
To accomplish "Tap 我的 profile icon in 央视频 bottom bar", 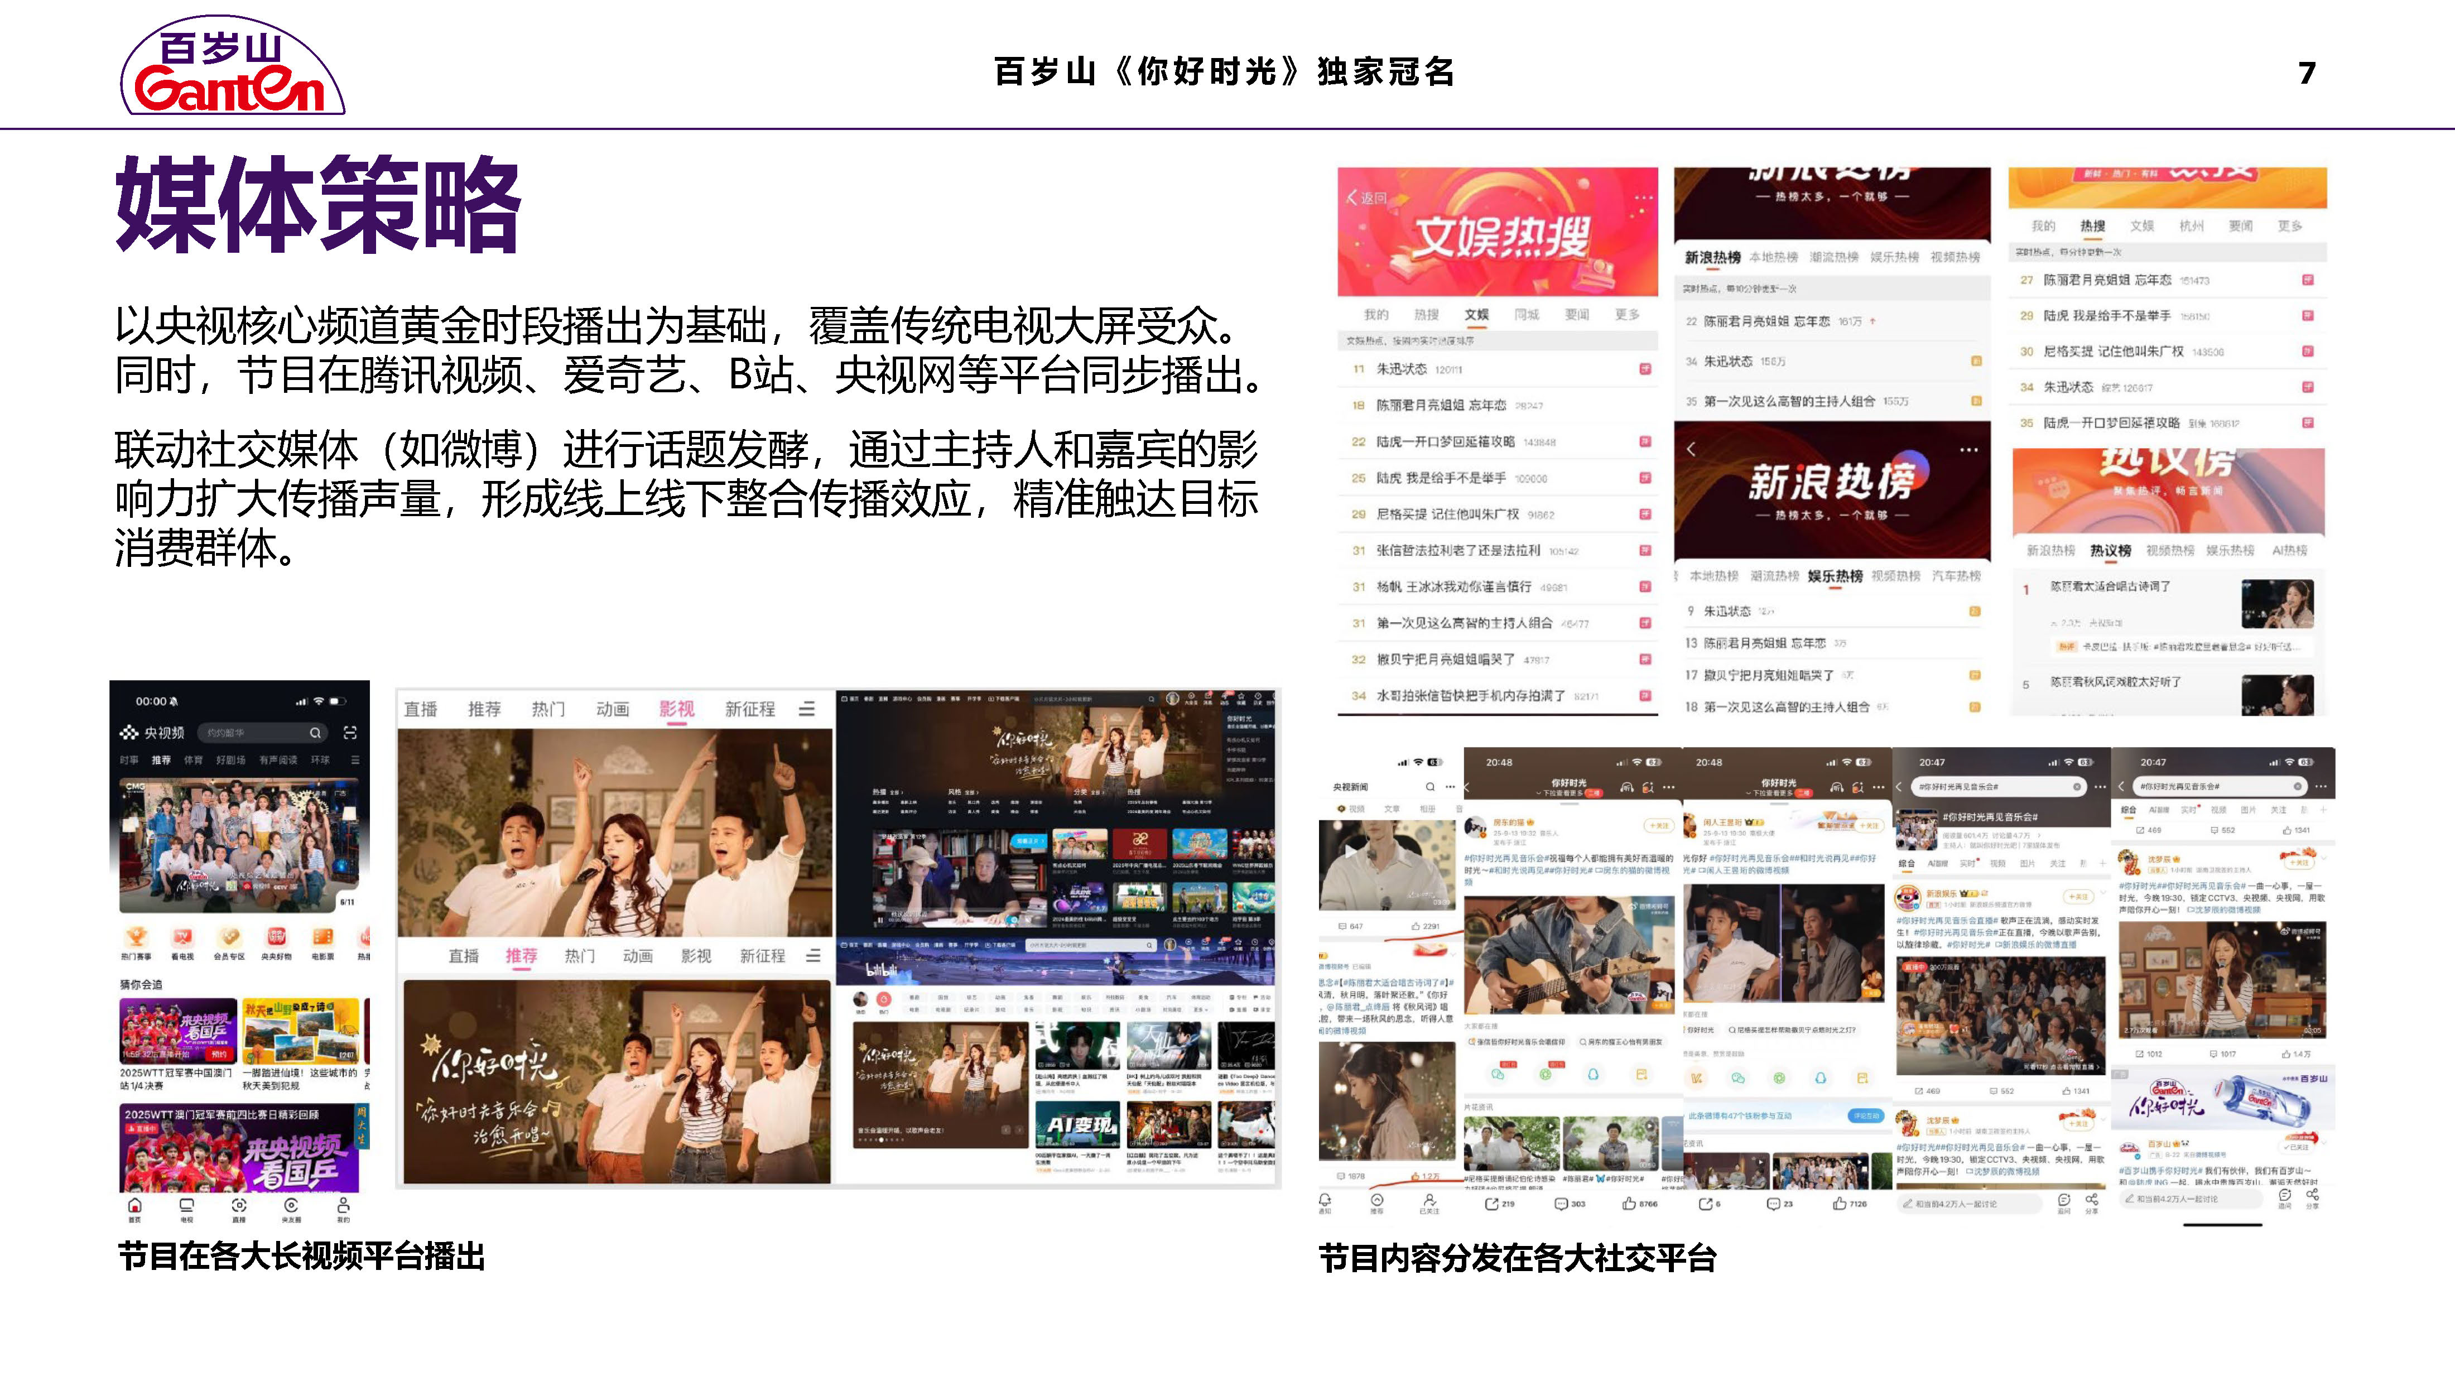I will [x=343, y=1206].
